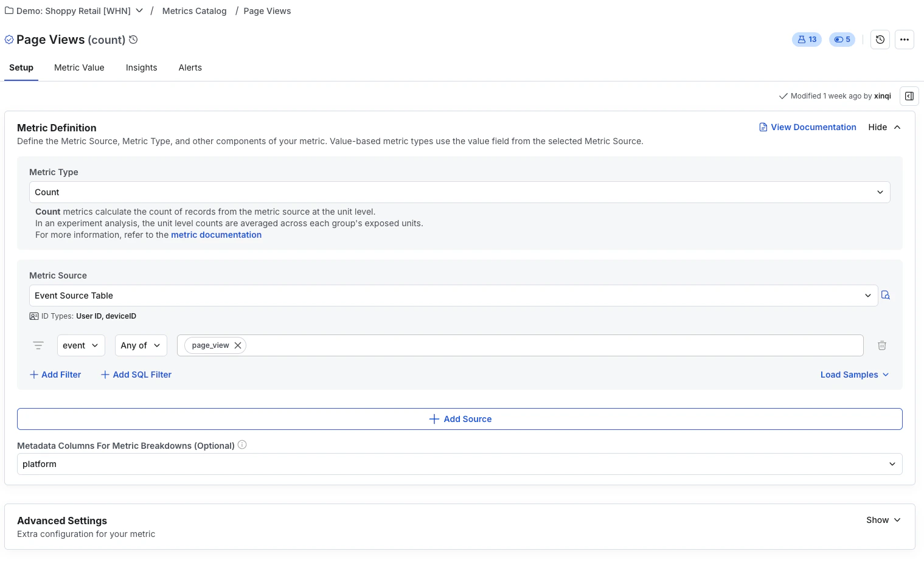This screenshot has height=585, width=924.
Task: Show the Advanced Settings section
Action: coord(883,520)
